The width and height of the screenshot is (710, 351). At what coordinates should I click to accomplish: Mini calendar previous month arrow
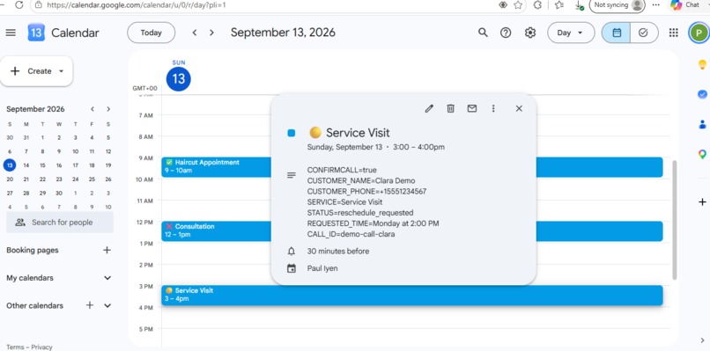tap(92, 109)
